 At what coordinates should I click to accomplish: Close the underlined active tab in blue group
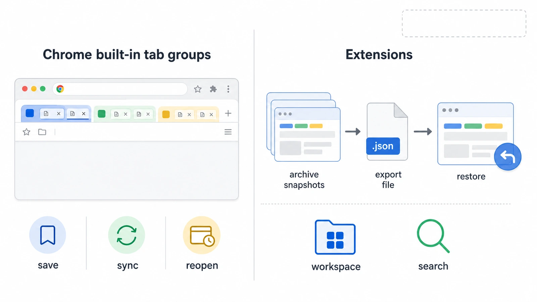(x=84, y=113)
